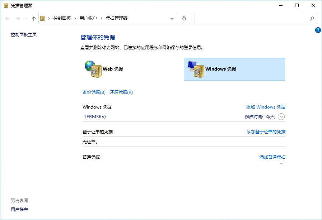The height and width of the screenshot is (220, 322).
Task: Select Web 凭据 tab
Action: (x=132, y=69)
